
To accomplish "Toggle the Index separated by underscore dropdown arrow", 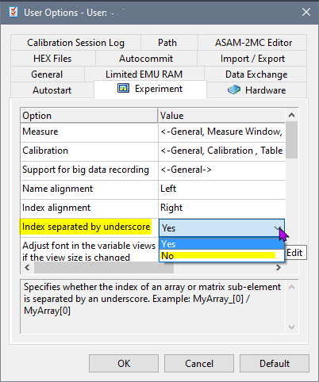I will (278, 228).
